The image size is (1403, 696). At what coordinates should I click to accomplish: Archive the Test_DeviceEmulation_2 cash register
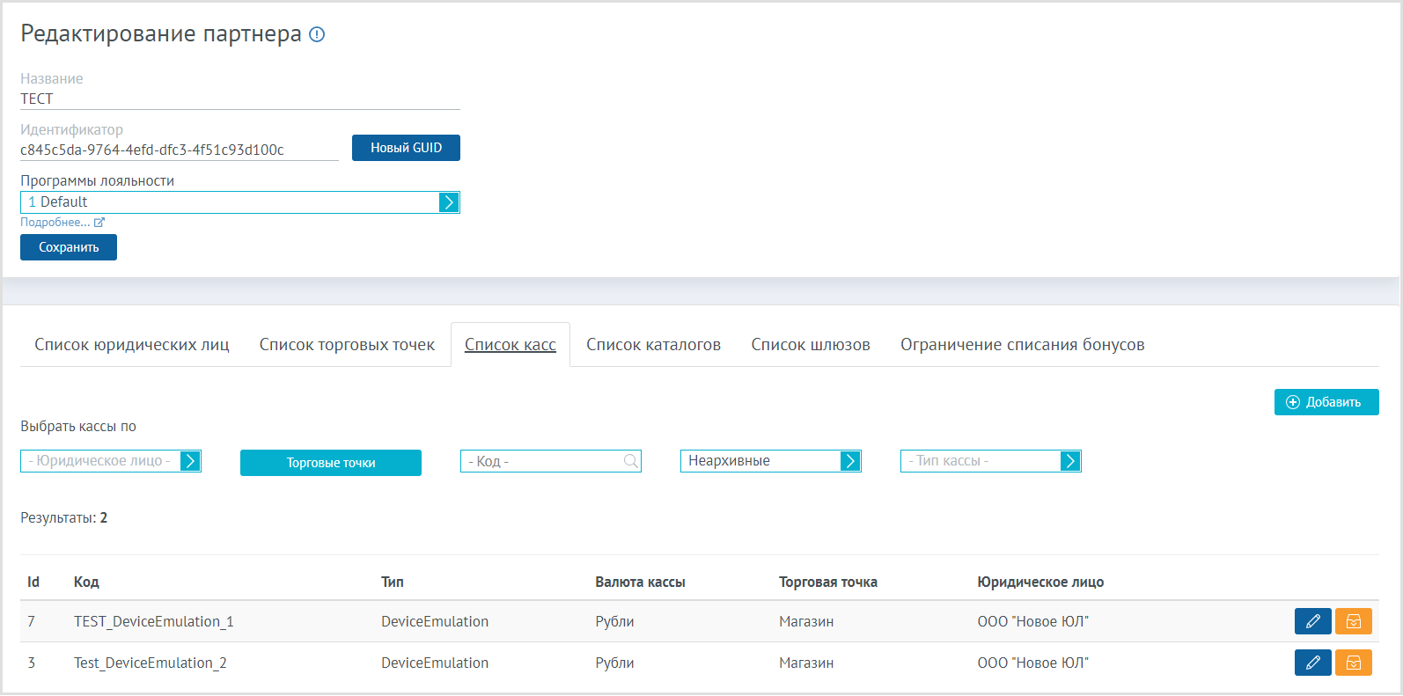(1354, 663)
